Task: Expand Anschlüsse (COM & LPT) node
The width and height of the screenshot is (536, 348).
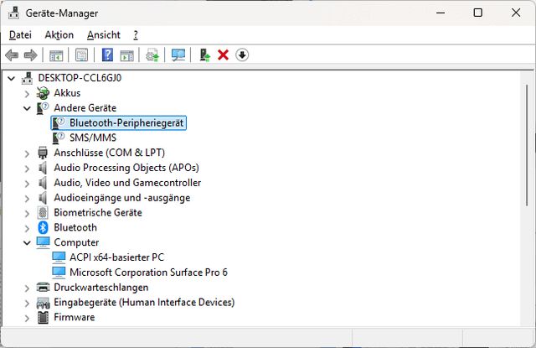Action: [27, 153]
